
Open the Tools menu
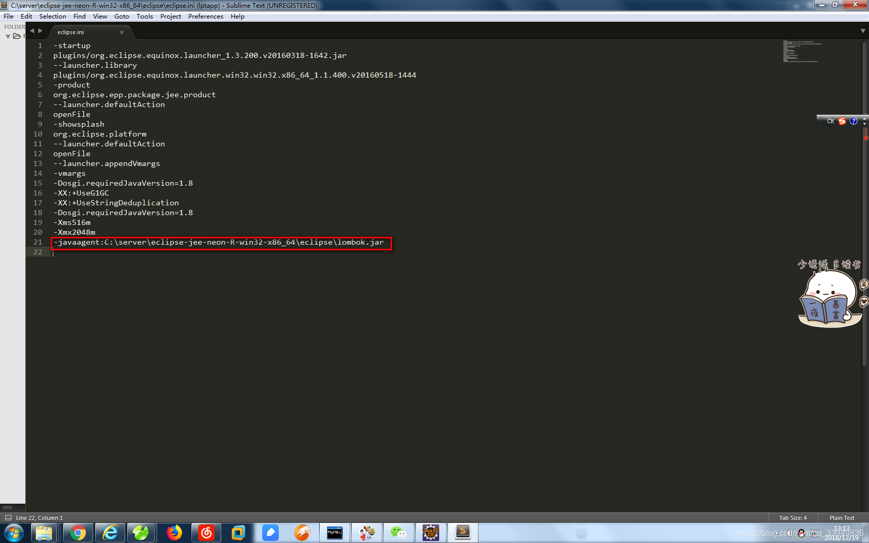[145, 17]
